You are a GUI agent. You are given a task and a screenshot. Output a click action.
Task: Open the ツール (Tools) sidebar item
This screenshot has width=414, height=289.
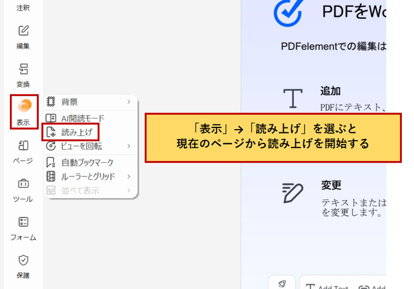coord(23,190)
